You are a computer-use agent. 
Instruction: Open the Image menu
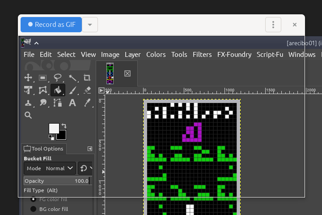tap(110, 55)
